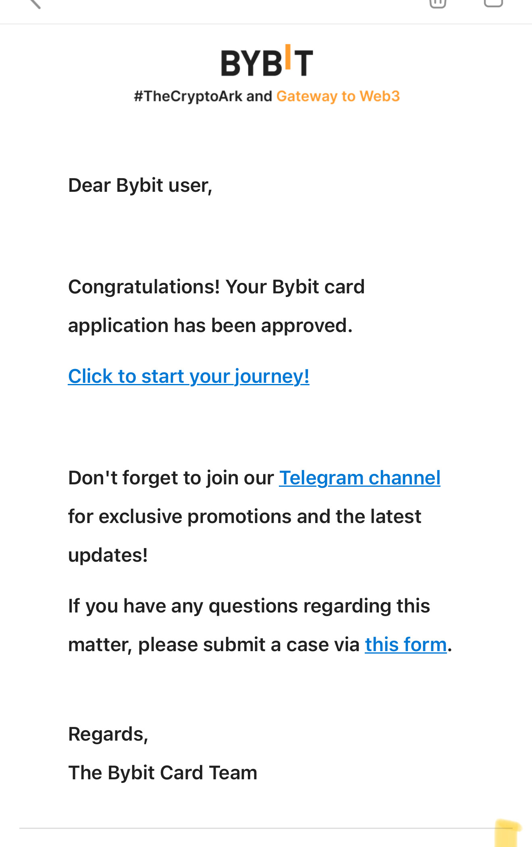This screenshot has height=847, width=532.
Task: Open the 'this form' support link
Action: tap(406, 644)
